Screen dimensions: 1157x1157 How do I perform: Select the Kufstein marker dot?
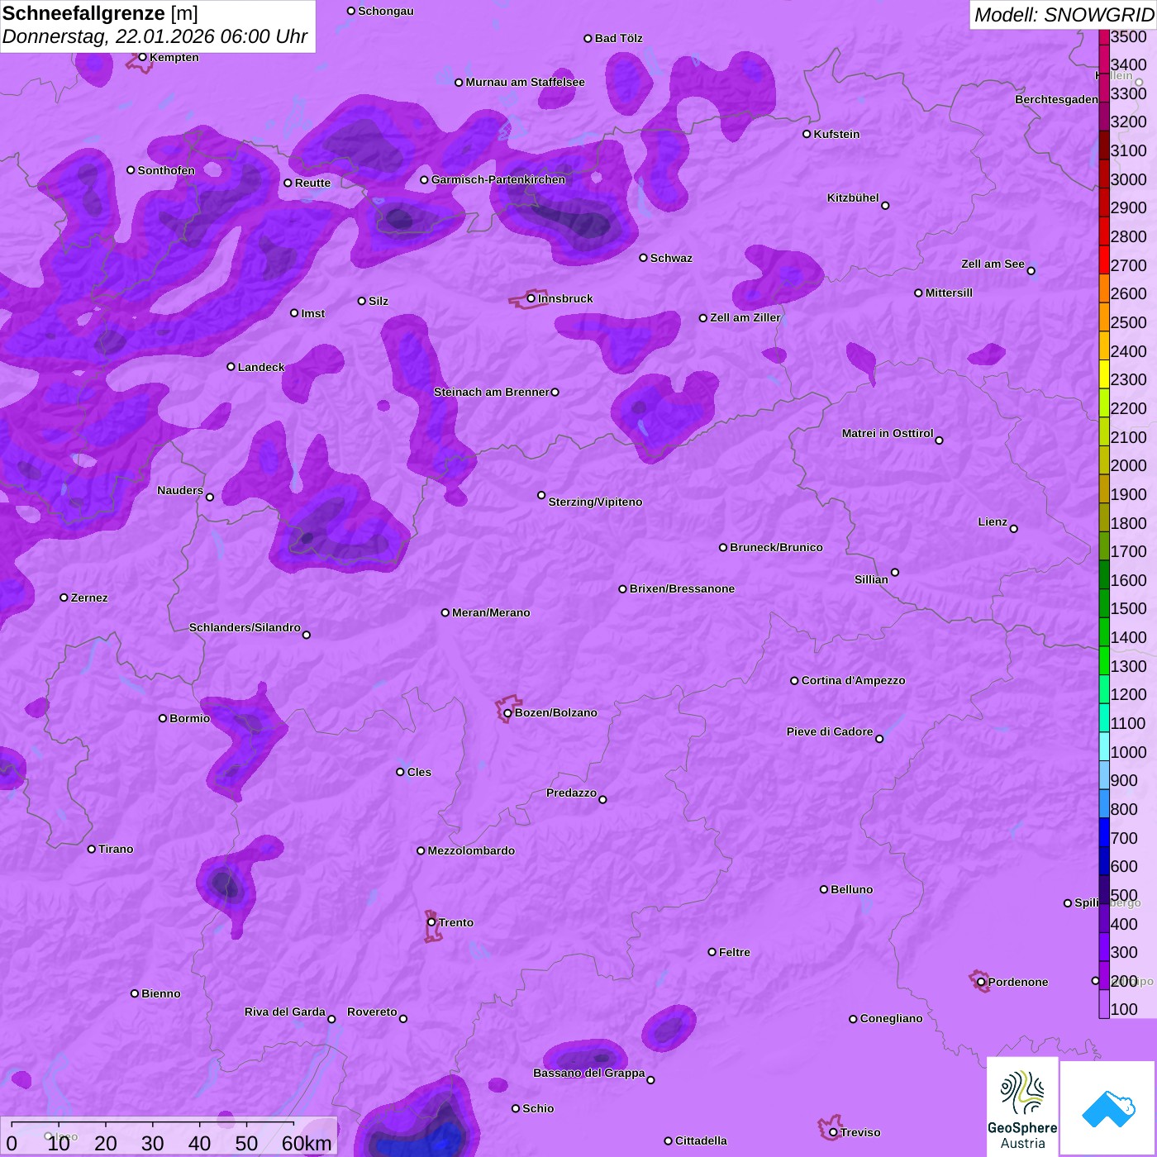(807, 134)
